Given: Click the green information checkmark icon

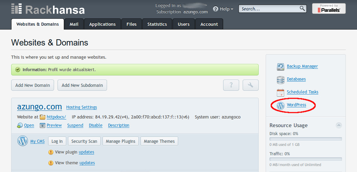Looking at the screenshot, I should (18, 69).
